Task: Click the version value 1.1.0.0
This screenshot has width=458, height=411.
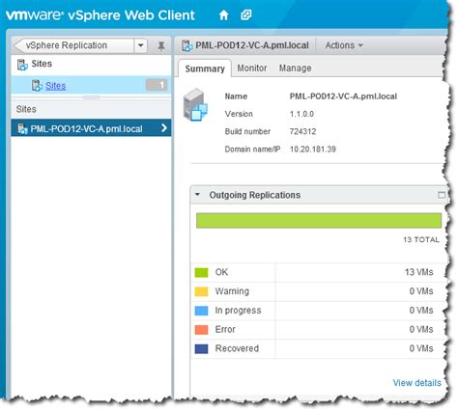Action: [x=301, y=114]
